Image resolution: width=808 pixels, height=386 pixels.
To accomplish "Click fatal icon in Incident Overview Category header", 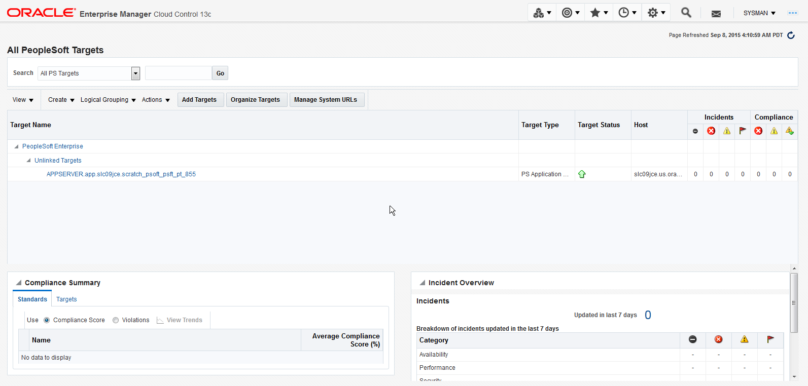I will pyautogui.click(x=693, y=339).
